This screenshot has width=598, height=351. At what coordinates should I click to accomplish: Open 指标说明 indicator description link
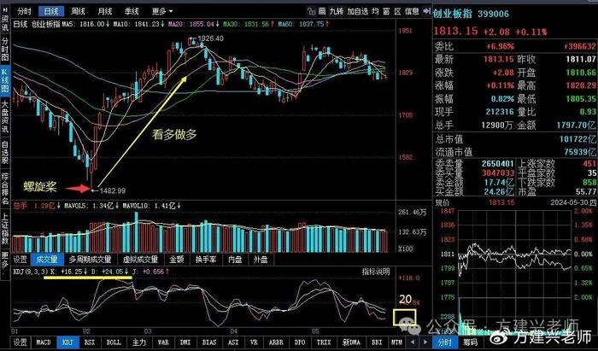(x=376, y=272)
